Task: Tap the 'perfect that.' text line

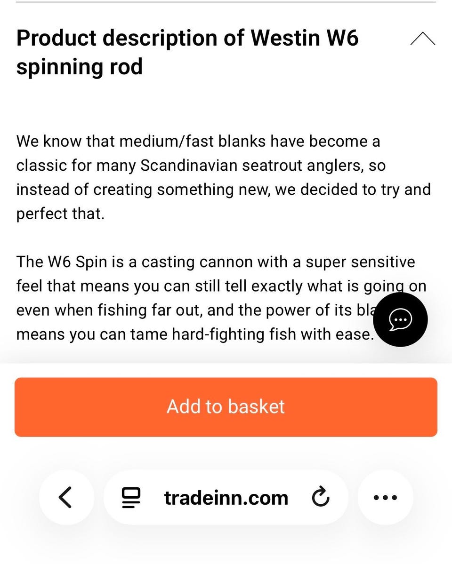Action: 60,214
